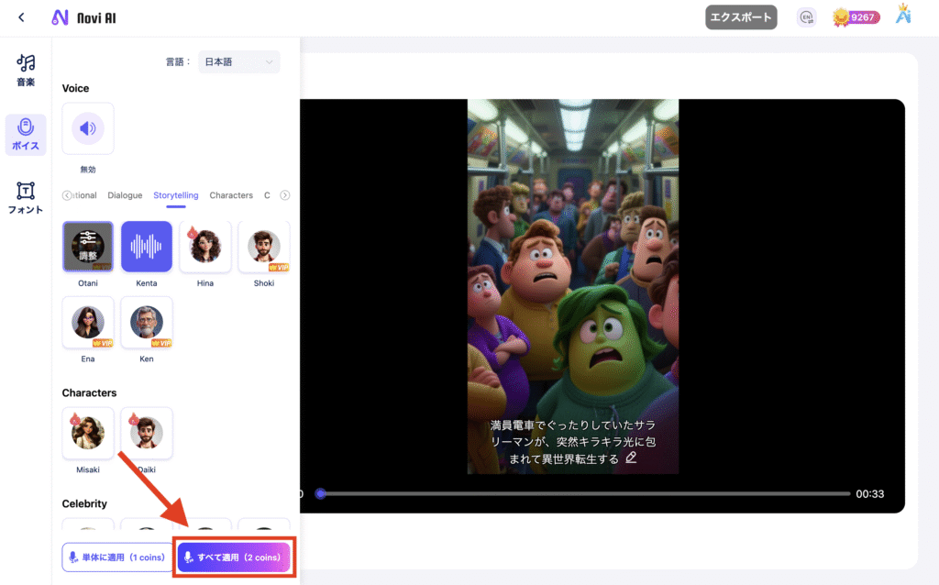The image size is (939, 585).
Task: Choose the Otani voice tile
Action: click(x=88, y=247)
